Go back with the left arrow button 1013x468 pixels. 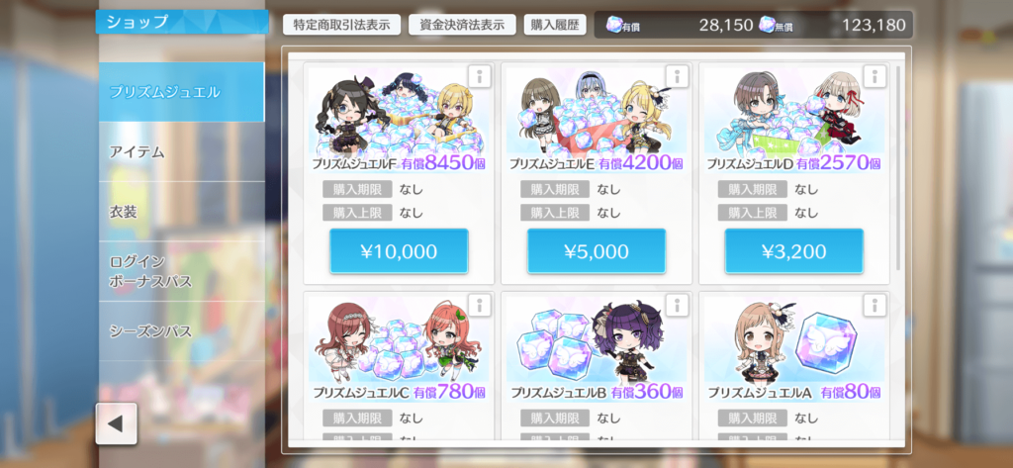117,423
